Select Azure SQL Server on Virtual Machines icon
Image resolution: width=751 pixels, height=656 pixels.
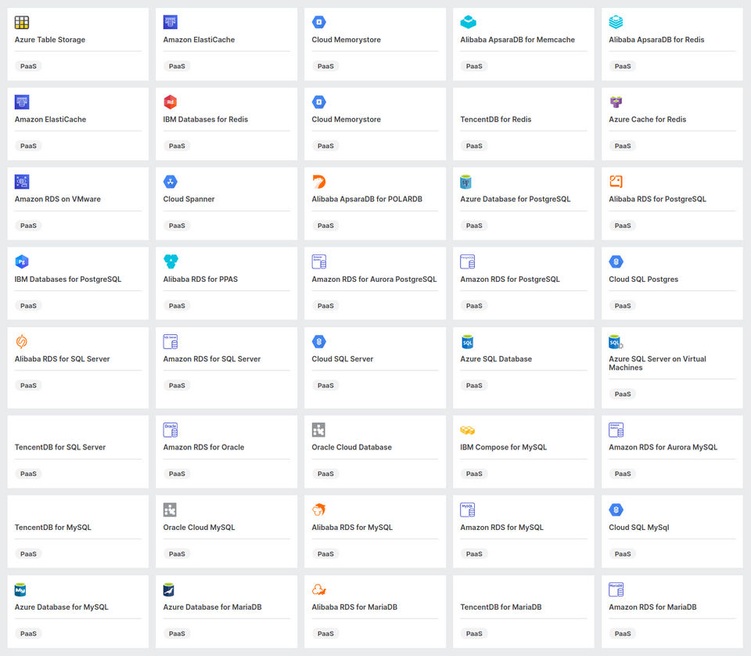pyautogui.click(x=616, y=341)
